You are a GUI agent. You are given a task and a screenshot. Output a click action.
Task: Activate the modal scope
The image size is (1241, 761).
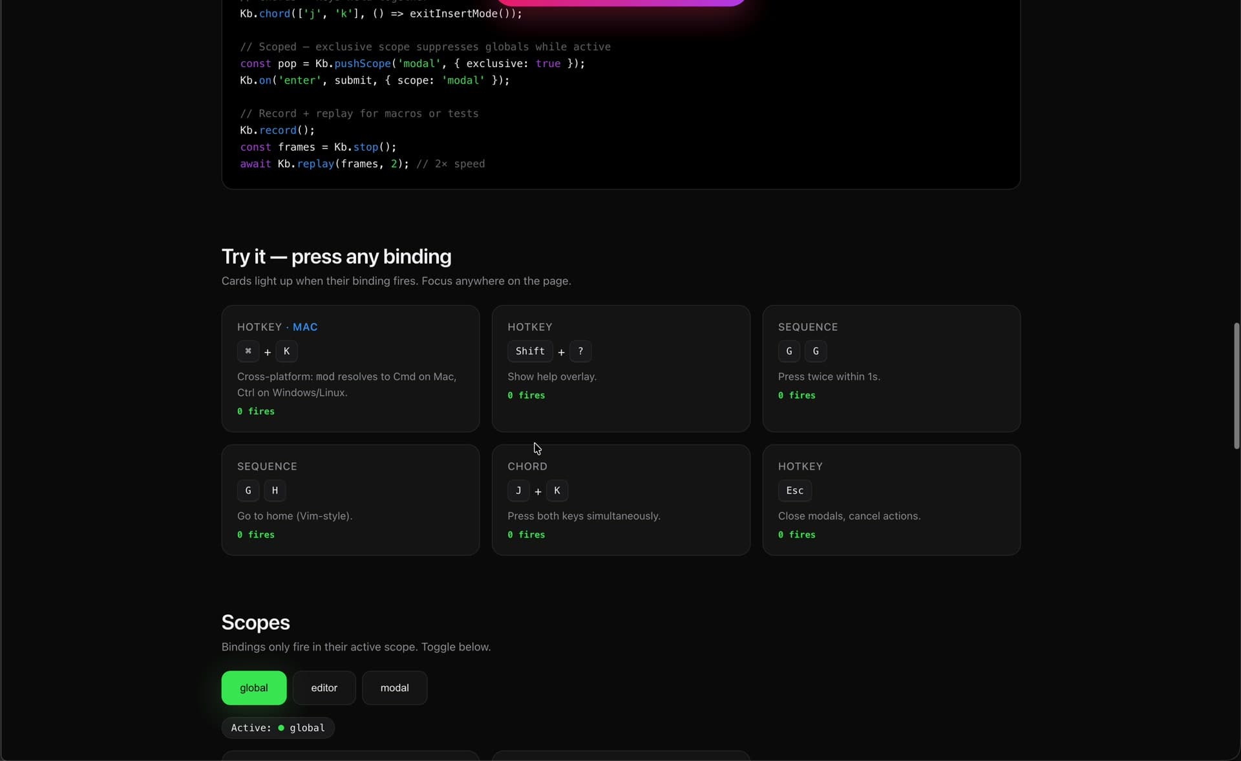tap(394, 687)
